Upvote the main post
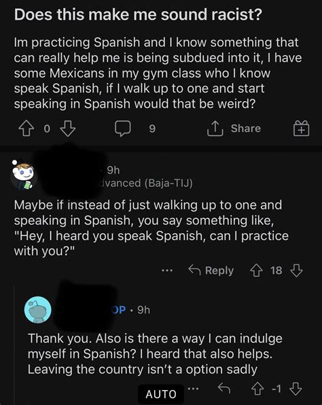 [x=26, y=128]
